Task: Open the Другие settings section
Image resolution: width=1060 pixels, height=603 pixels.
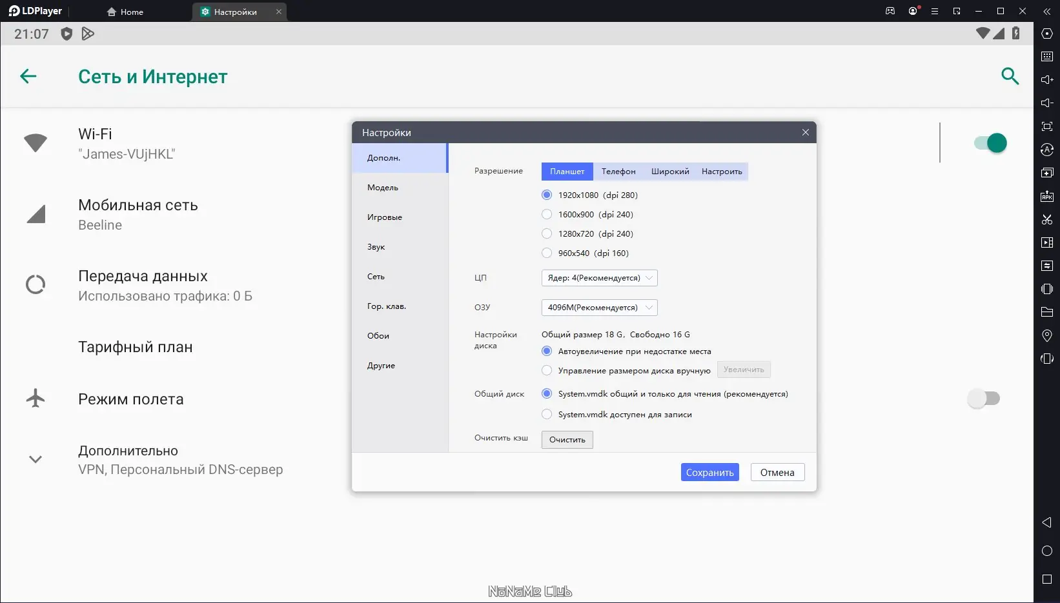Action: point(400,366)
